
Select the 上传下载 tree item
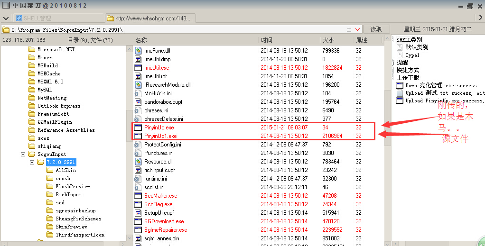coord(408,78)
